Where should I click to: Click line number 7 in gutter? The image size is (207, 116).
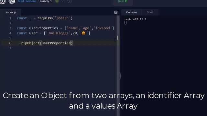coord(10,48)
